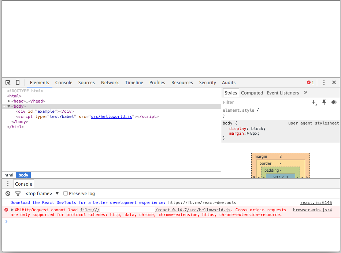Clear the console log icon
Image resolution: width=341 pixels, height=253 pixels.
pyautogui.click(x=8, y=193)
